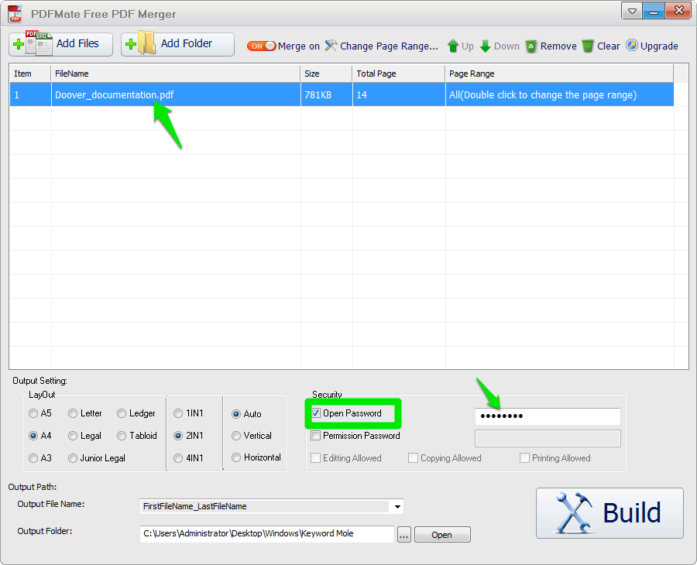Click the Page Range column header
Viewport: 697px width, 565px height.
559,74
